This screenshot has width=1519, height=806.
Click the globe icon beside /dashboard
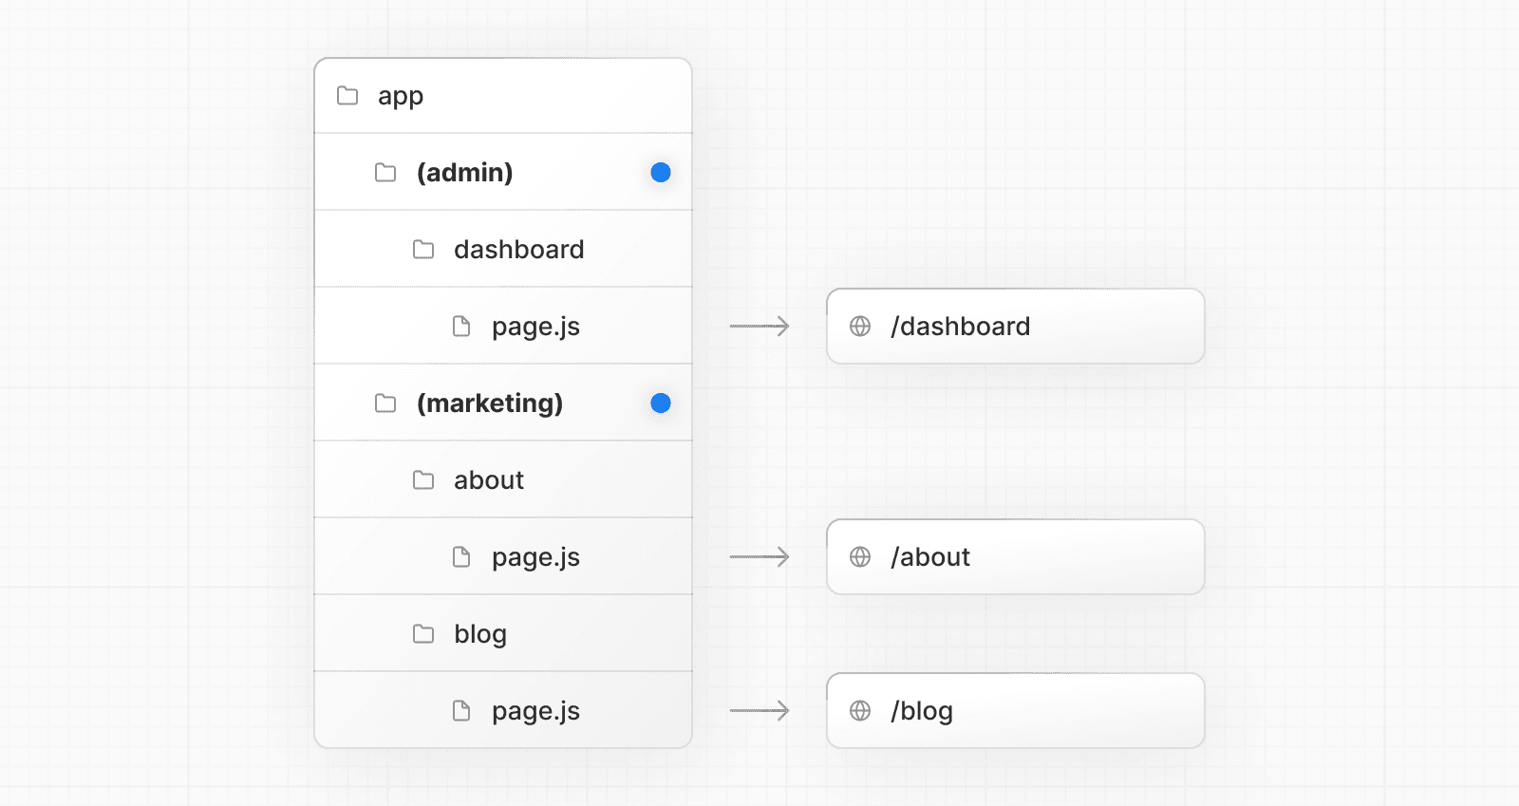[x=860, y=327]
